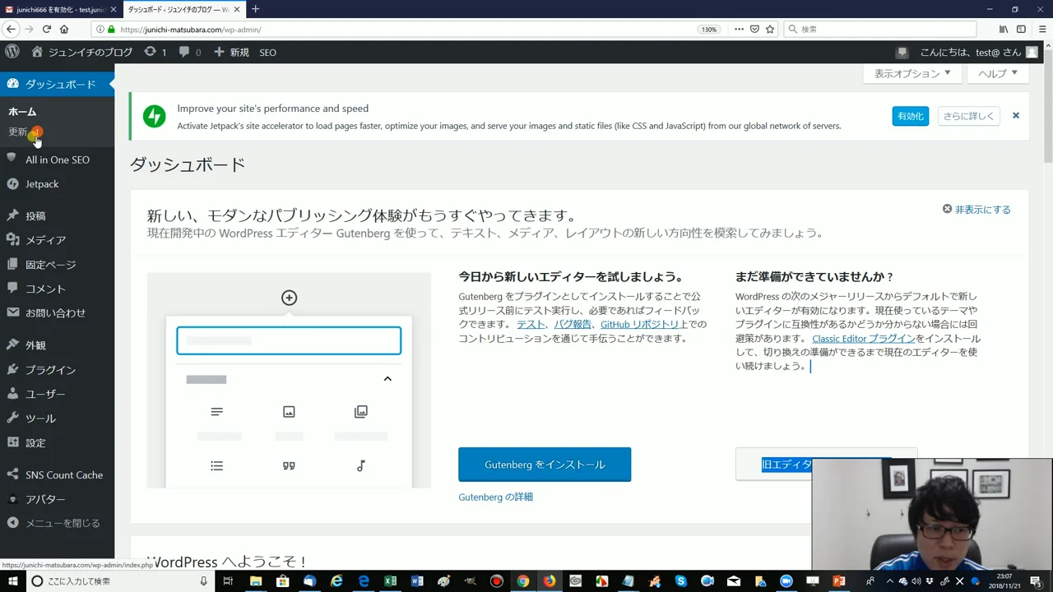Click the Firefox home button
1053x592 pixels.
point(64,29)
